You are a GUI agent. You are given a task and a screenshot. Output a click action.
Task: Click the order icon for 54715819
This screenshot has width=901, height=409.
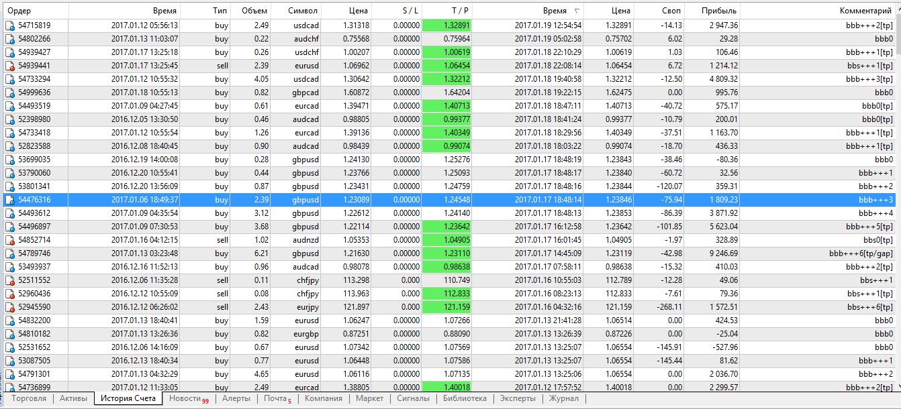pos(9,25)
